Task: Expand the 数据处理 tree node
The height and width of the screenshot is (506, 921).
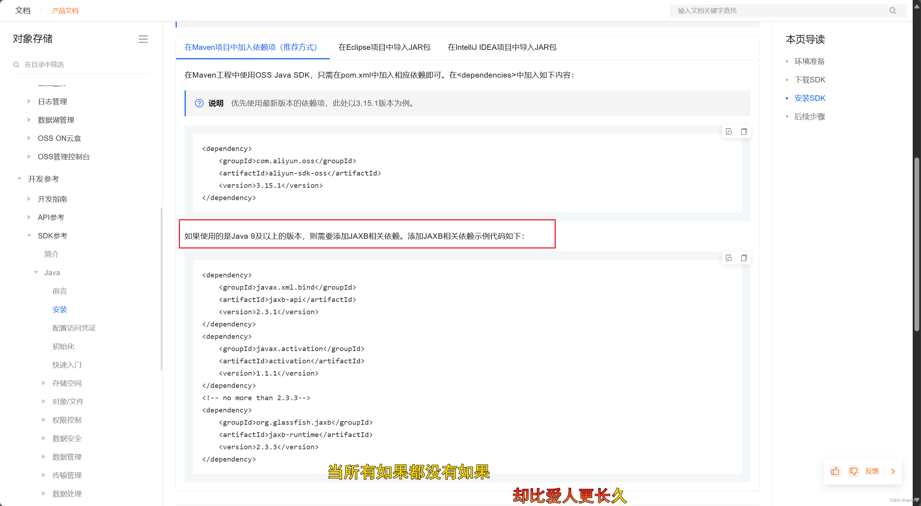Action: coord(43,494)
